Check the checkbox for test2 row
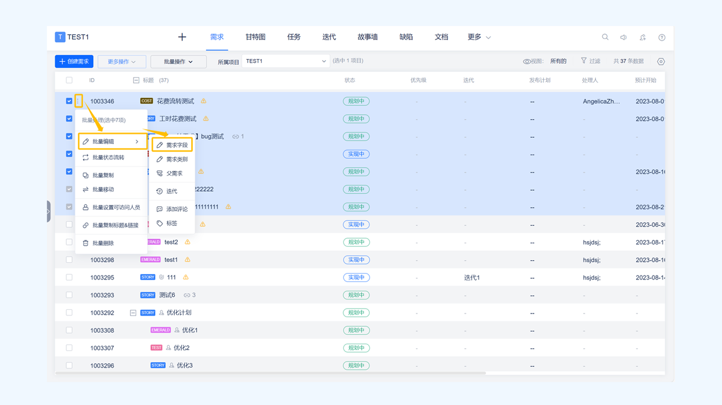The width and height of the screenshot is (722, 405). coord(69,242)
